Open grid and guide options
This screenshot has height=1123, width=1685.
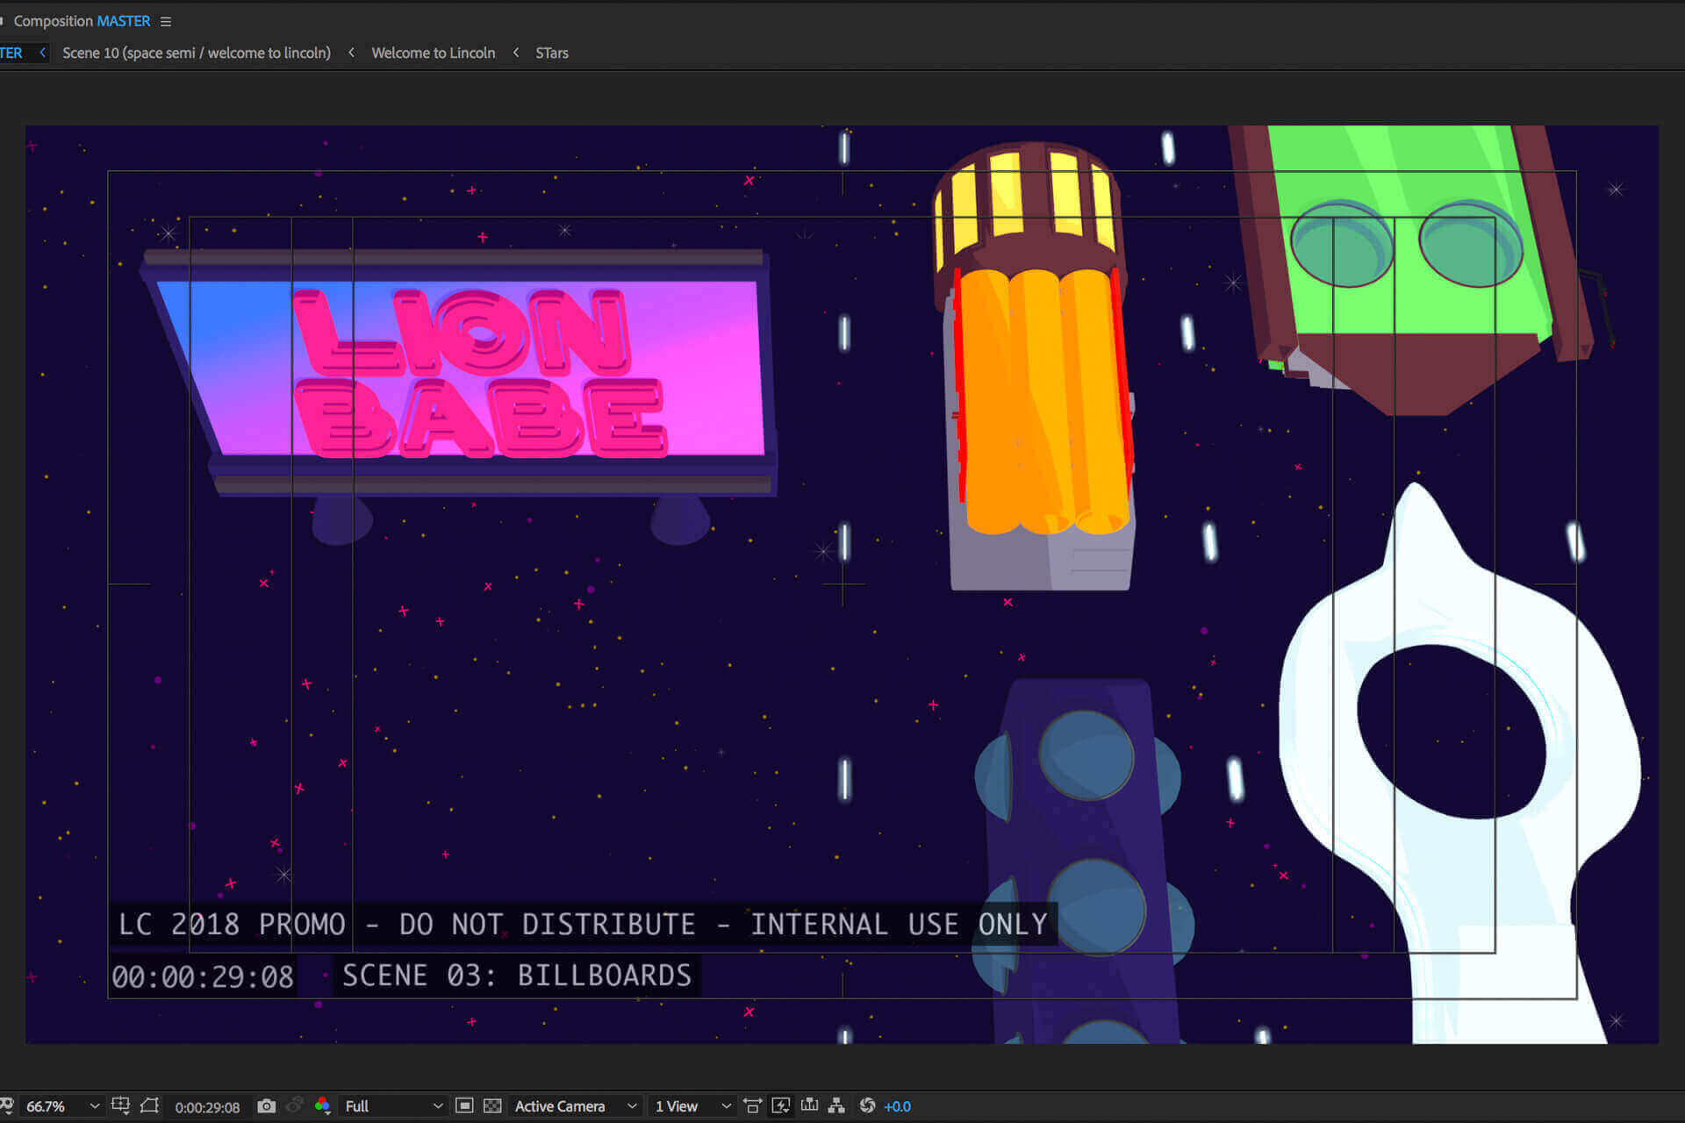(x=121, y=1105)
